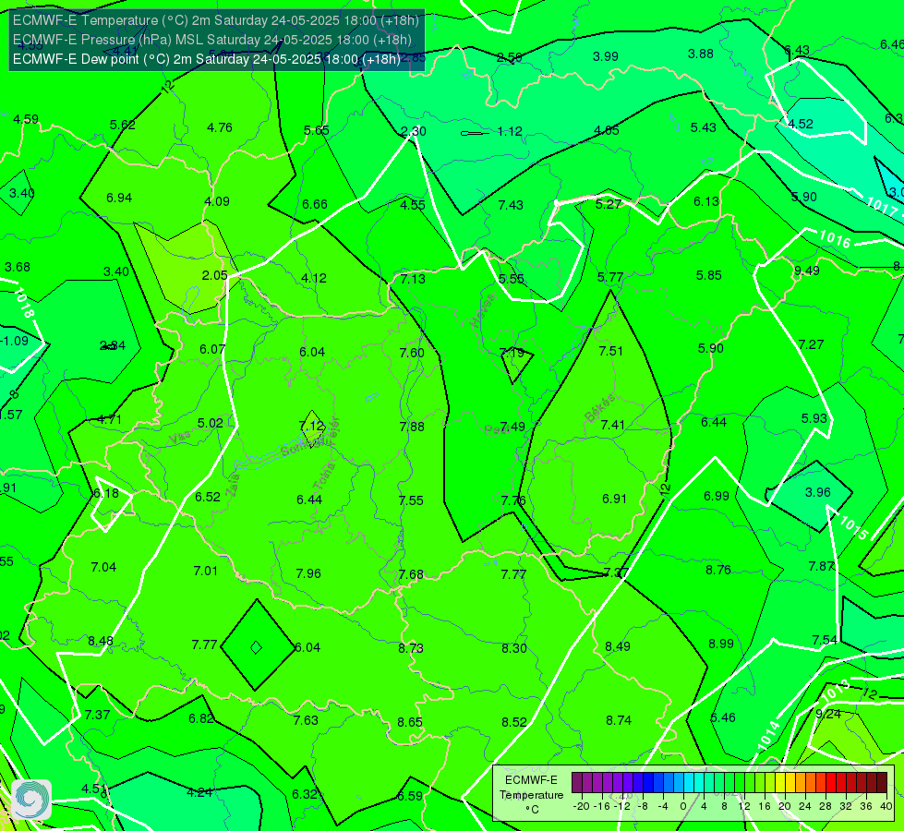Click the Békés county label
The image size is (904, 831).
point(599,408)
